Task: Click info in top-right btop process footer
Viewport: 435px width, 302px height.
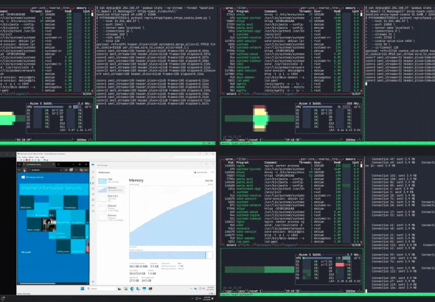Action: tap(246, 94)
